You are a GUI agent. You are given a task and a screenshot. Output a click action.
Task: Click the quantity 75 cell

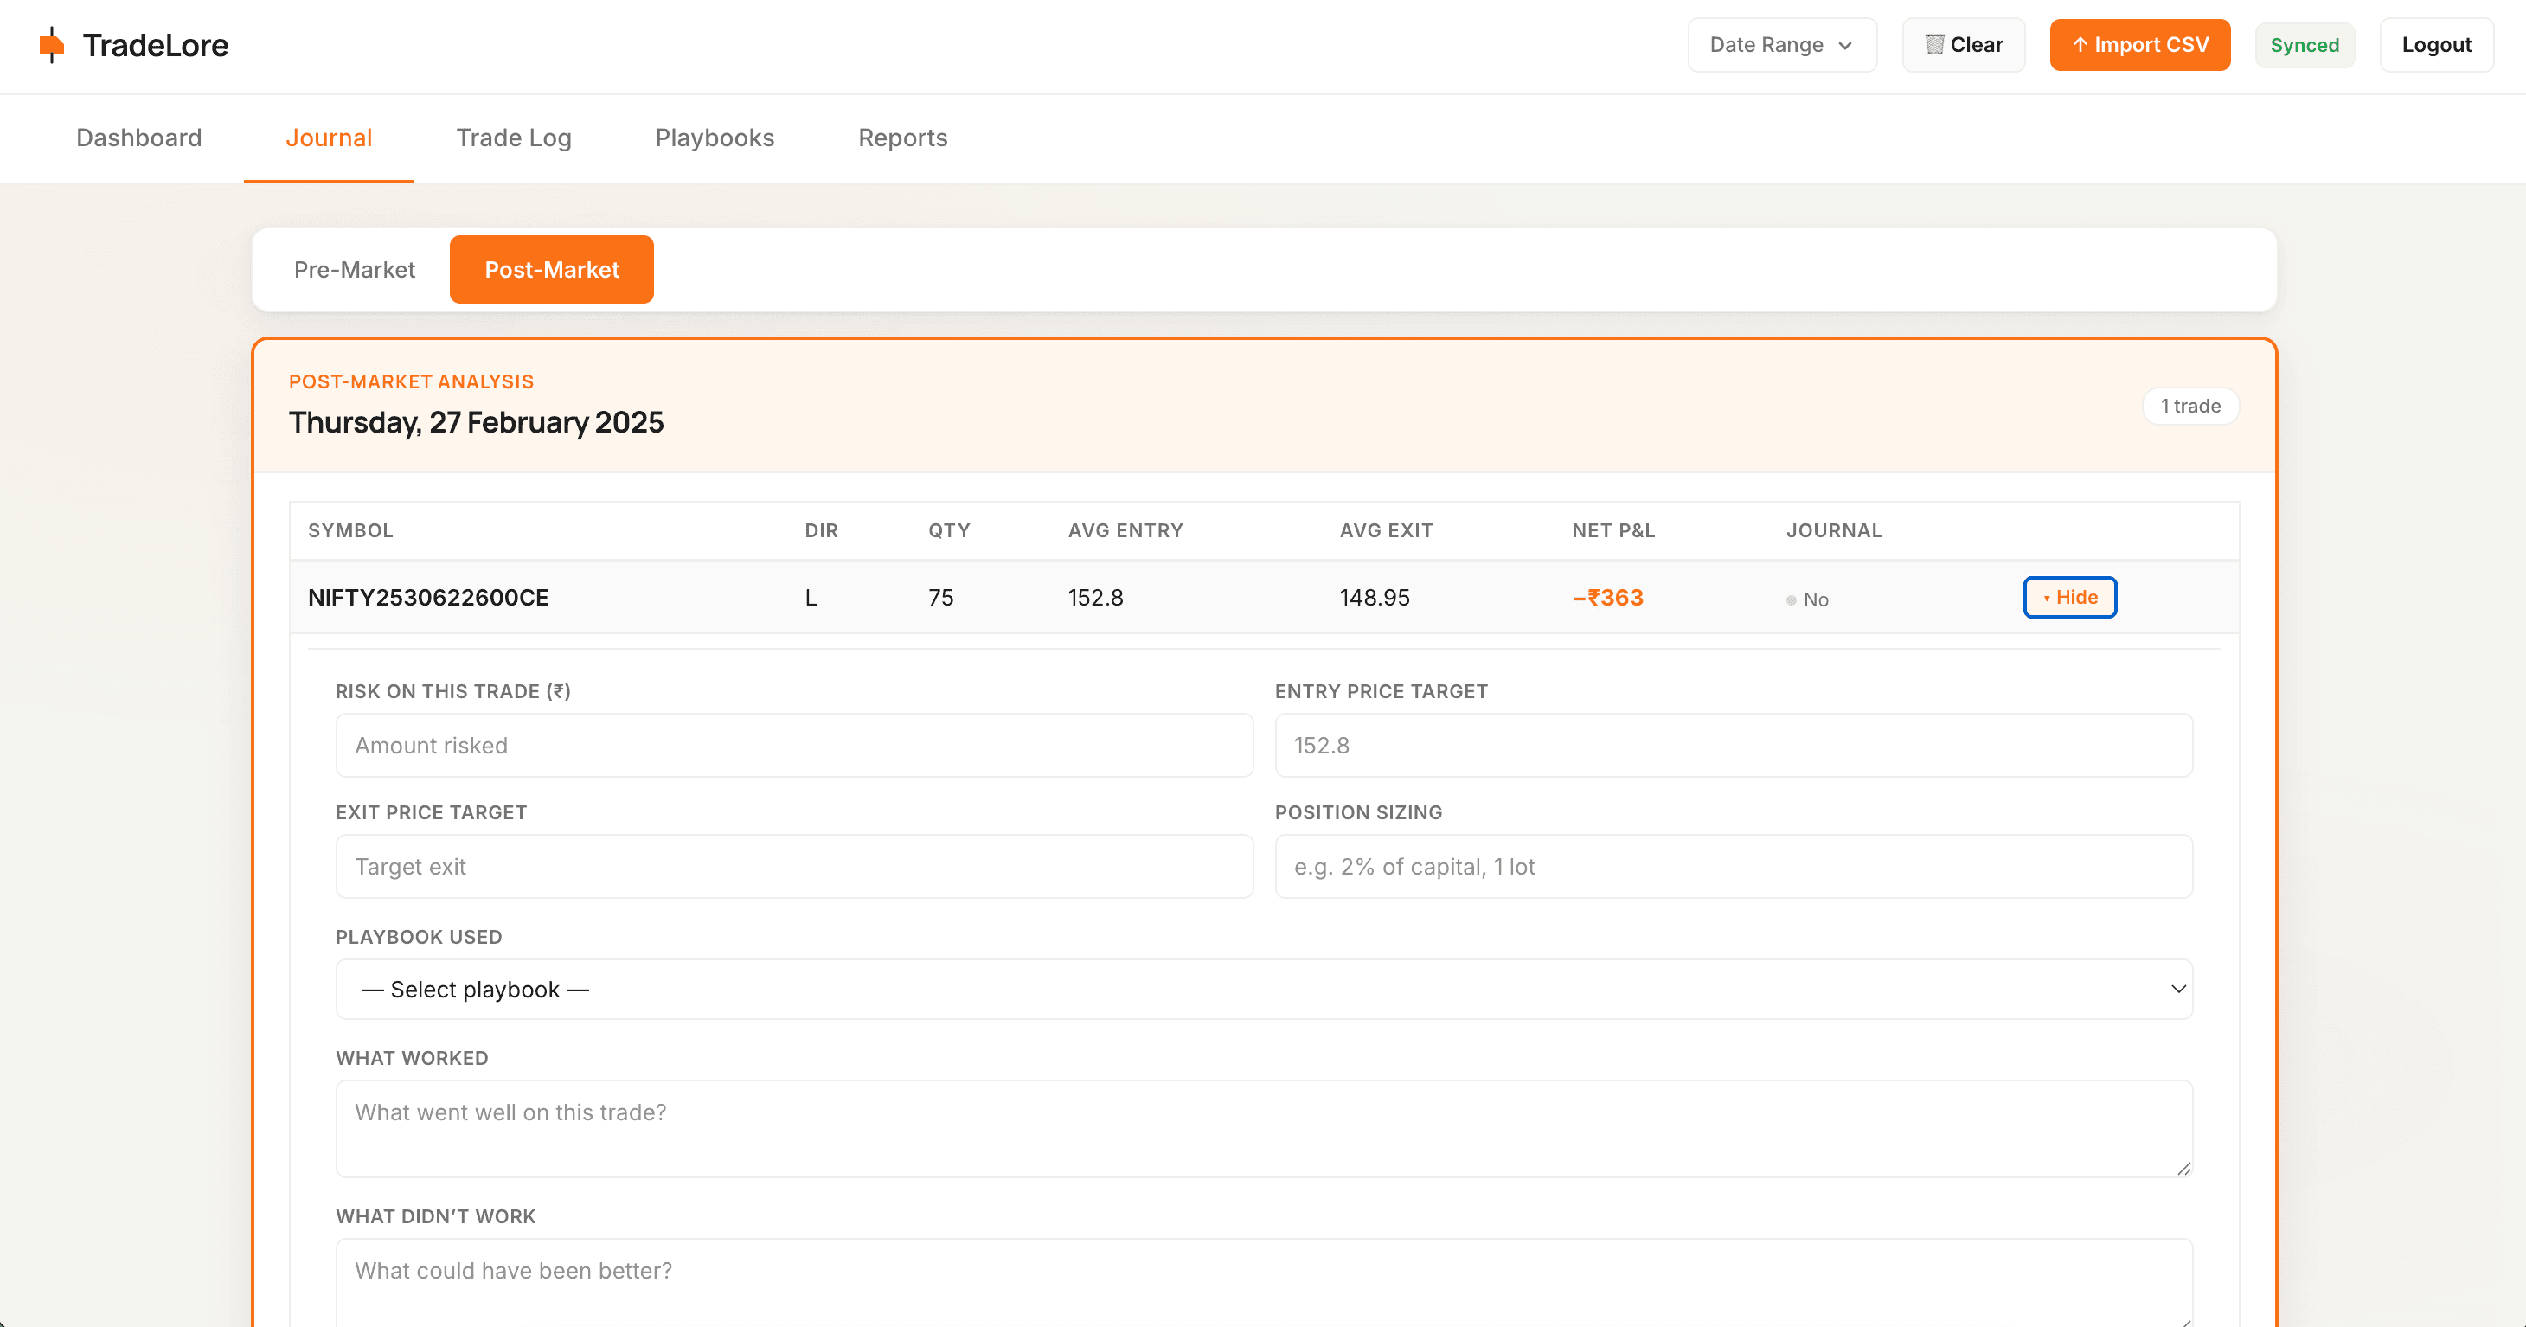[940, 597]
